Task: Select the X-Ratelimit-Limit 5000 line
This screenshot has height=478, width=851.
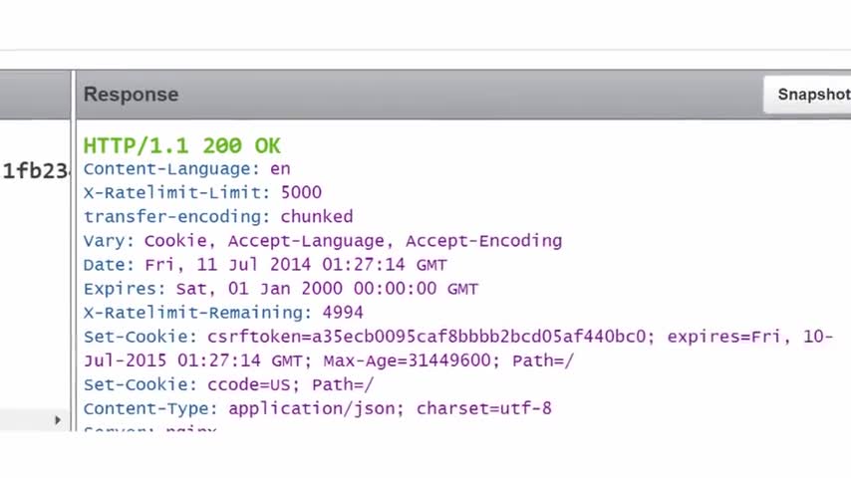Action: [202, 193]
